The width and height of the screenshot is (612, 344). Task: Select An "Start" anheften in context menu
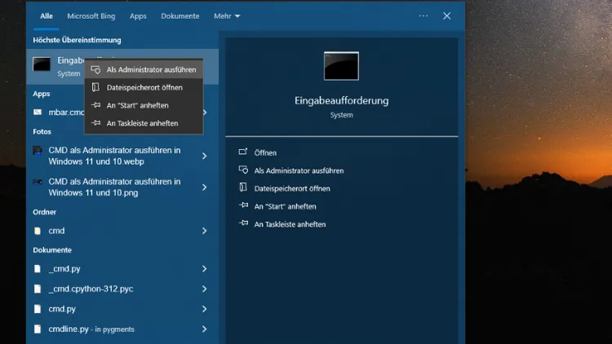[x=144, y=105]
